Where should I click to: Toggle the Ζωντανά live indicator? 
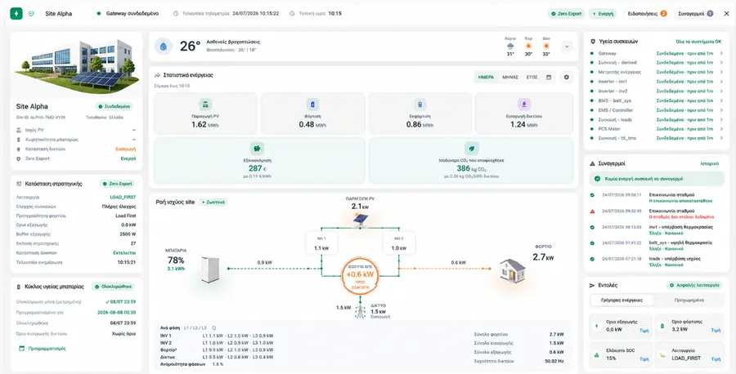coord(213,202)
